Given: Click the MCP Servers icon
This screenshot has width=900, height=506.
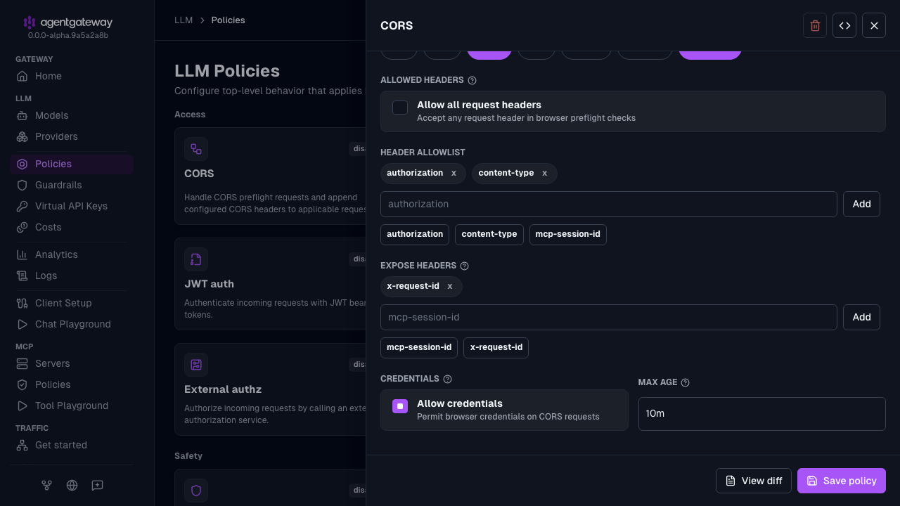Looking at the screenshot, I should [x=22, y=363].
